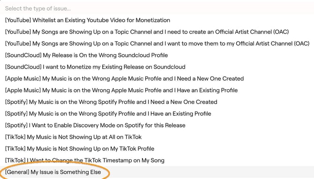Choose Apple Music wrong profile, Need New One Created
The width and height of the screenshot is (314, 179).
[x=157, y=79]
